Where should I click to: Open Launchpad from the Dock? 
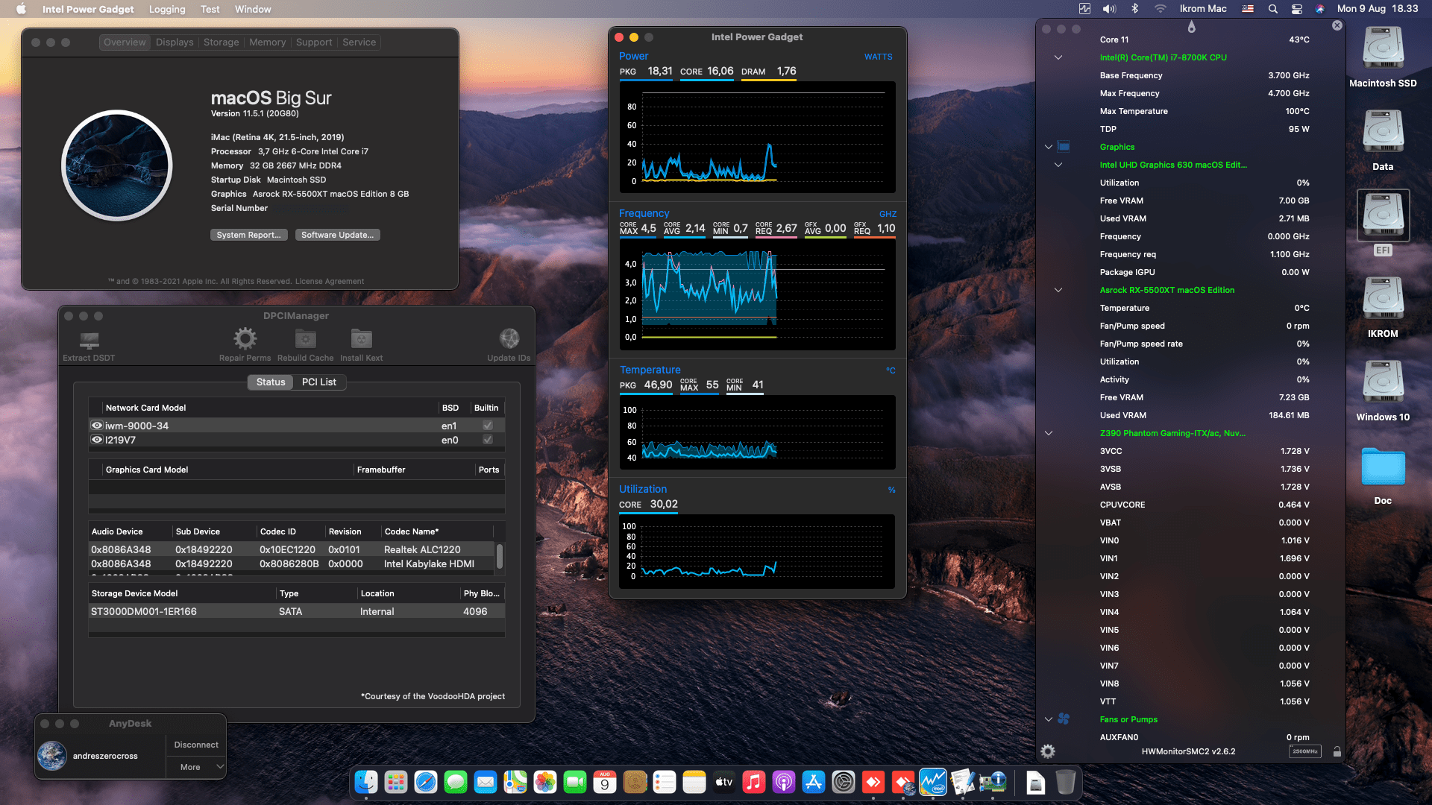tap(396, 782)
